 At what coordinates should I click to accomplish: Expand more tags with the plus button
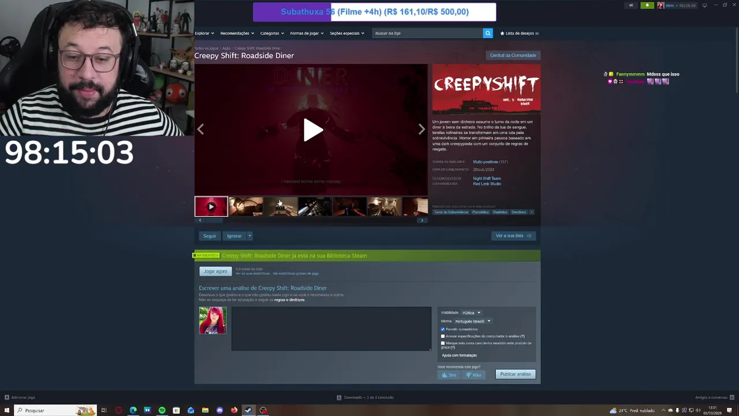click(x=532, y=212)
